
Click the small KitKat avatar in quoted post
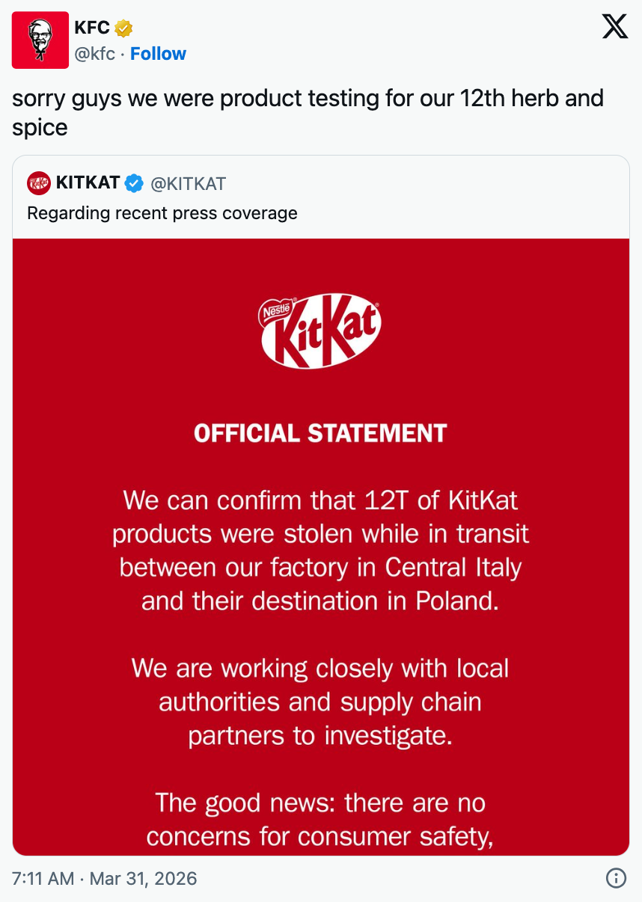click(39, 182)
